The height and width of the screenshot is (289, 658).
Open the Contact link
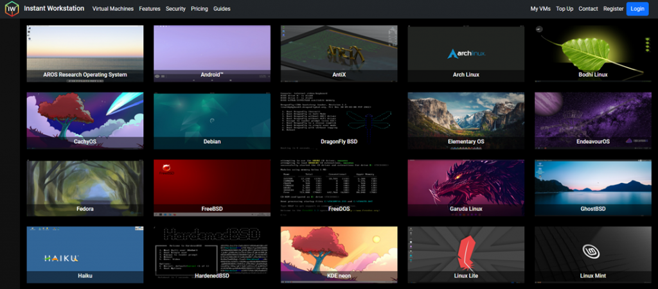tap(589, 9)
